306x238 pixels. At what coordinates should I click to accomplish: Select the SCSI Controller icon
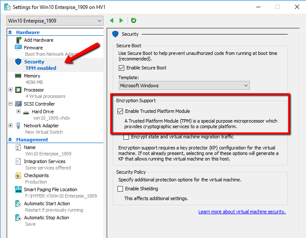(18, 104)
